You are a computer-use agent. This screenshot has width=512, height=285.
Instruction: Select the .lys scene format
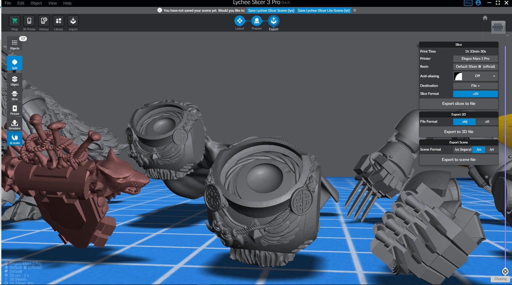pos(479,149)
